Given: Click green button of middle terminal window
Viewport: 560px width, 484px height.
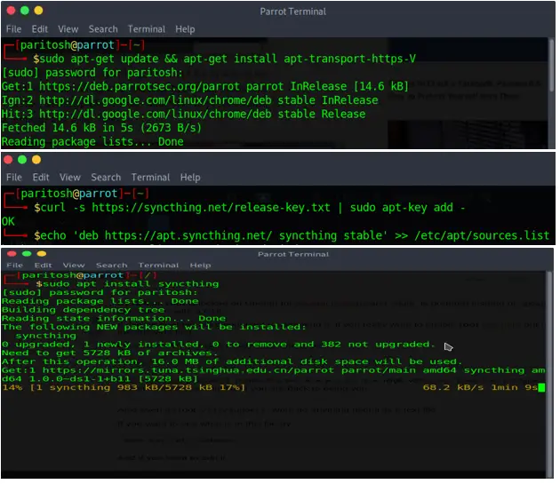Looking at the screenshot, I should point(22,160).
